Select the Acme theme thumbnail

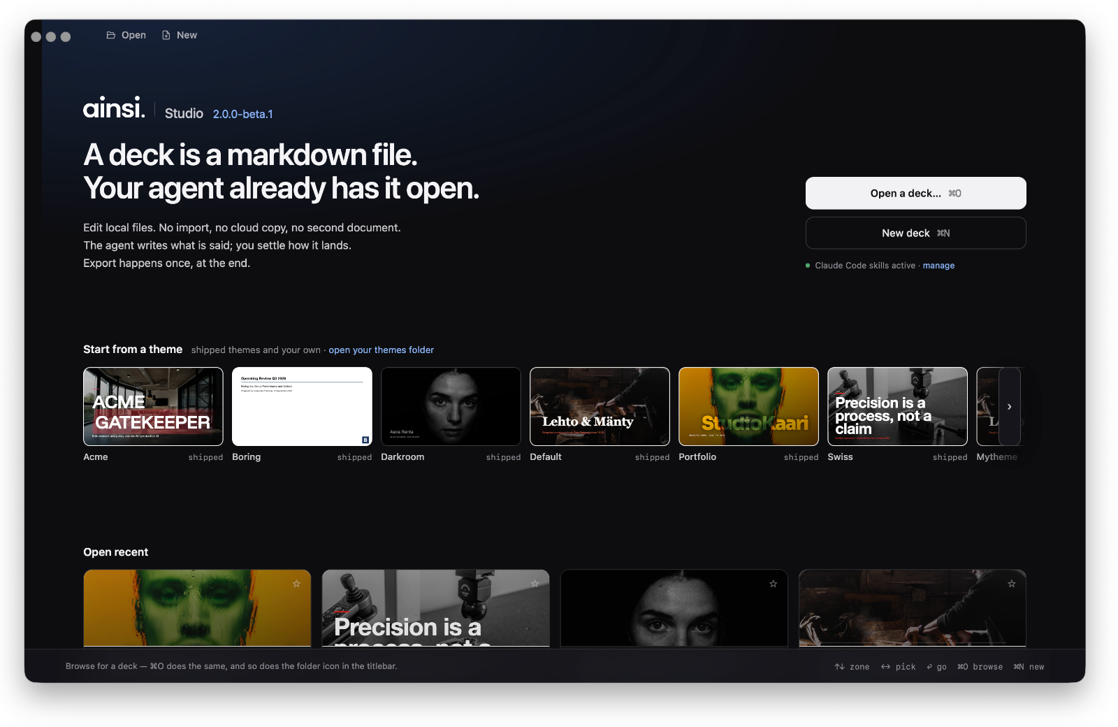point(153,406)
